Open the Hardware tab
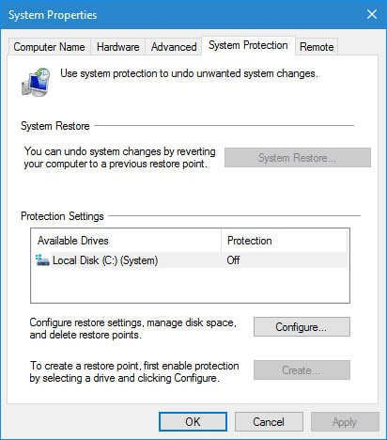387x440 pixels. [118, 47]
